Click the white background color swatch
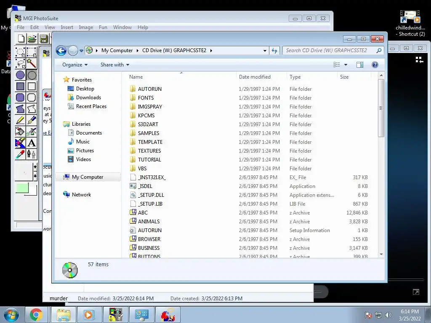Screen dimensions: 431x323 click(x=33, y=191)
